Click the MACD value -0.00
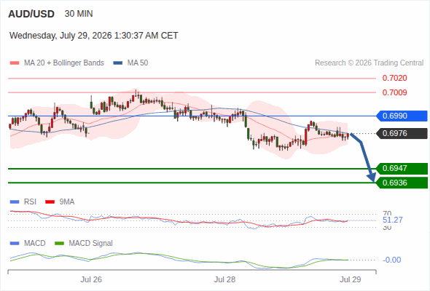The width and height of the screenshot is (430, 291). coord(391,260)
